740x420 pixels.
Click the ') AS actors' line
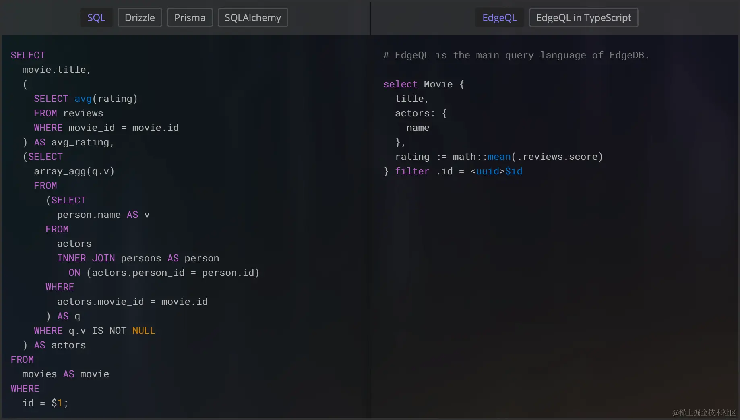tap(54, 345)
